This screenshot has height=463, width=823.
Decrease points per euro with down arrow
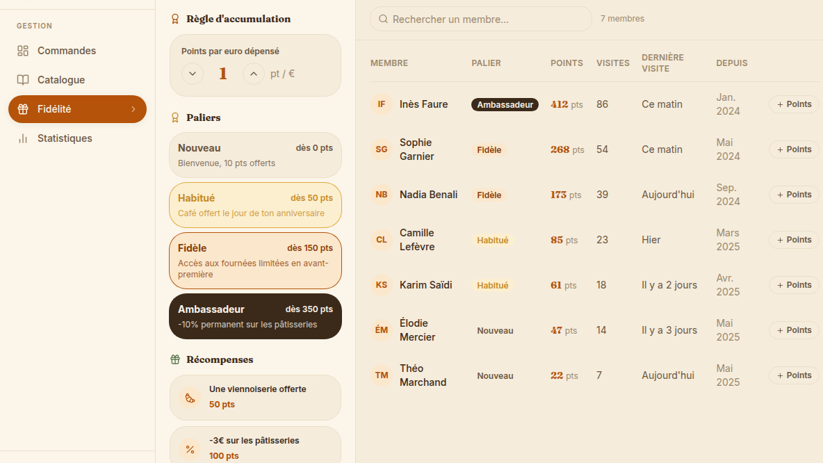tap(192, 74)
